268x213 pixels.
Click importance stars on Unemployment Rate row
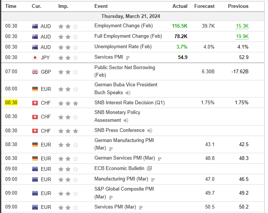coord(68,47)
